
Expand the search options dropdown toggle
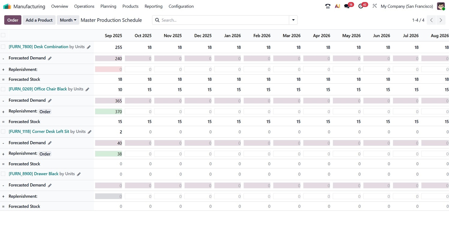tap(293, 20)
